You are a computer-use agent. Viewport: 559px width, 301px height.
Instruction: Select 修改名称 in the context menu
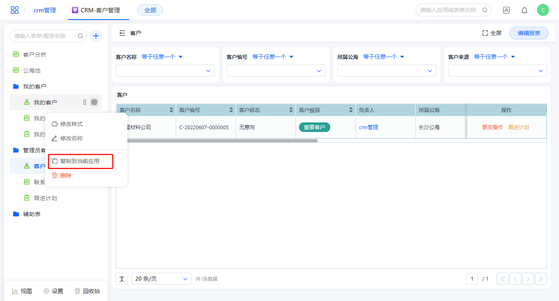pos(71,138)
